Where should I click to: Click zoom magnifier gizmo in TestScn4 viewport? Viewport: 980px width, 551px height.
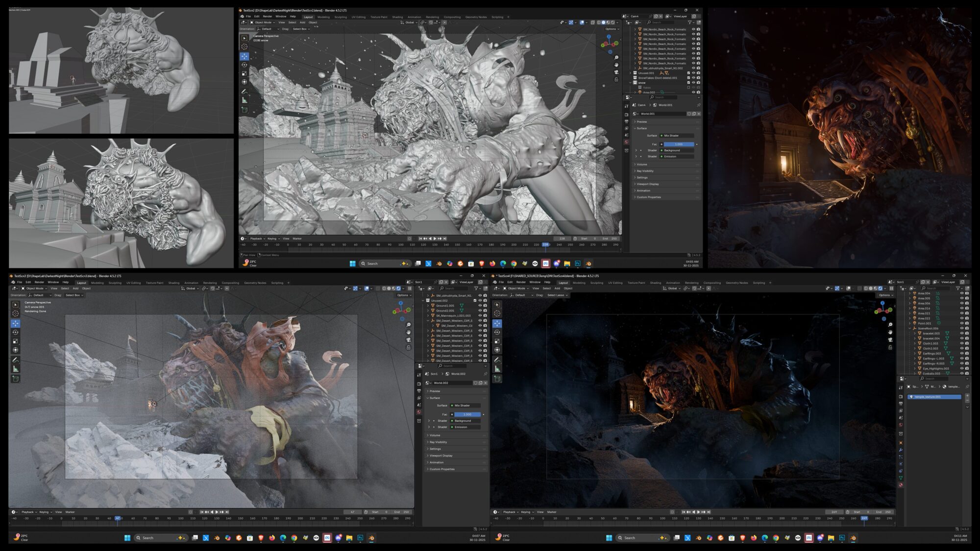pyautogui.click(x=890, y=325)
